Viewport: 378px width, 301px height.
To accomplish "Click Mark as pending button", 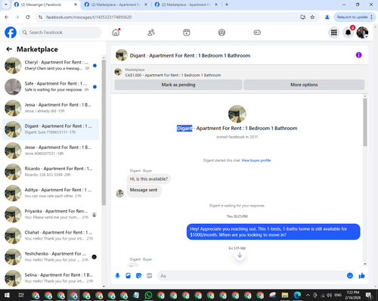I will (x=178, y=85).
